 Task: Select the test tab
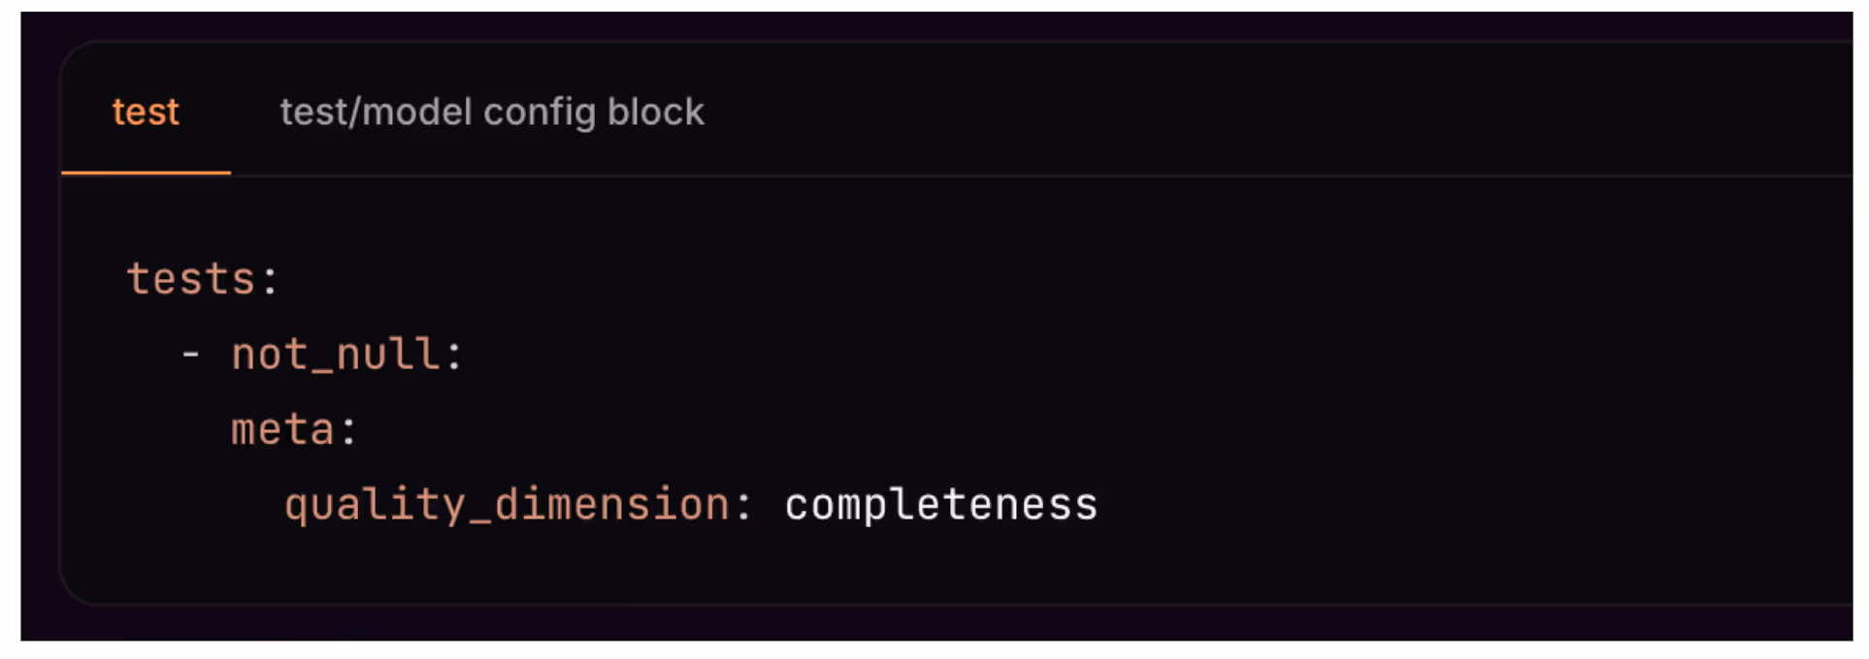click(145, 111)
